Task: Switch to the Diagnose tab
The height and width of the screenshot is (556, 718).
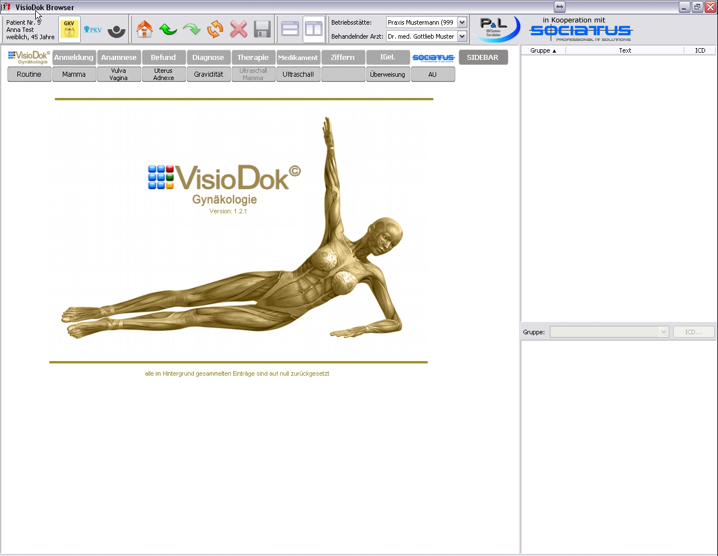Action: pos(208,57)
